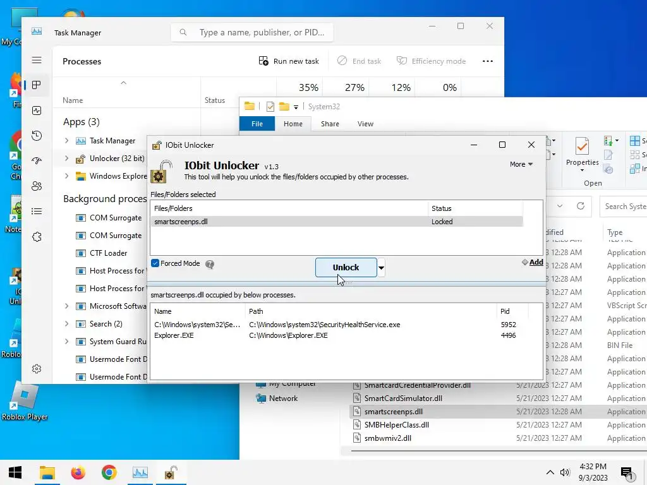Open the File tab in Explorer

257,124
